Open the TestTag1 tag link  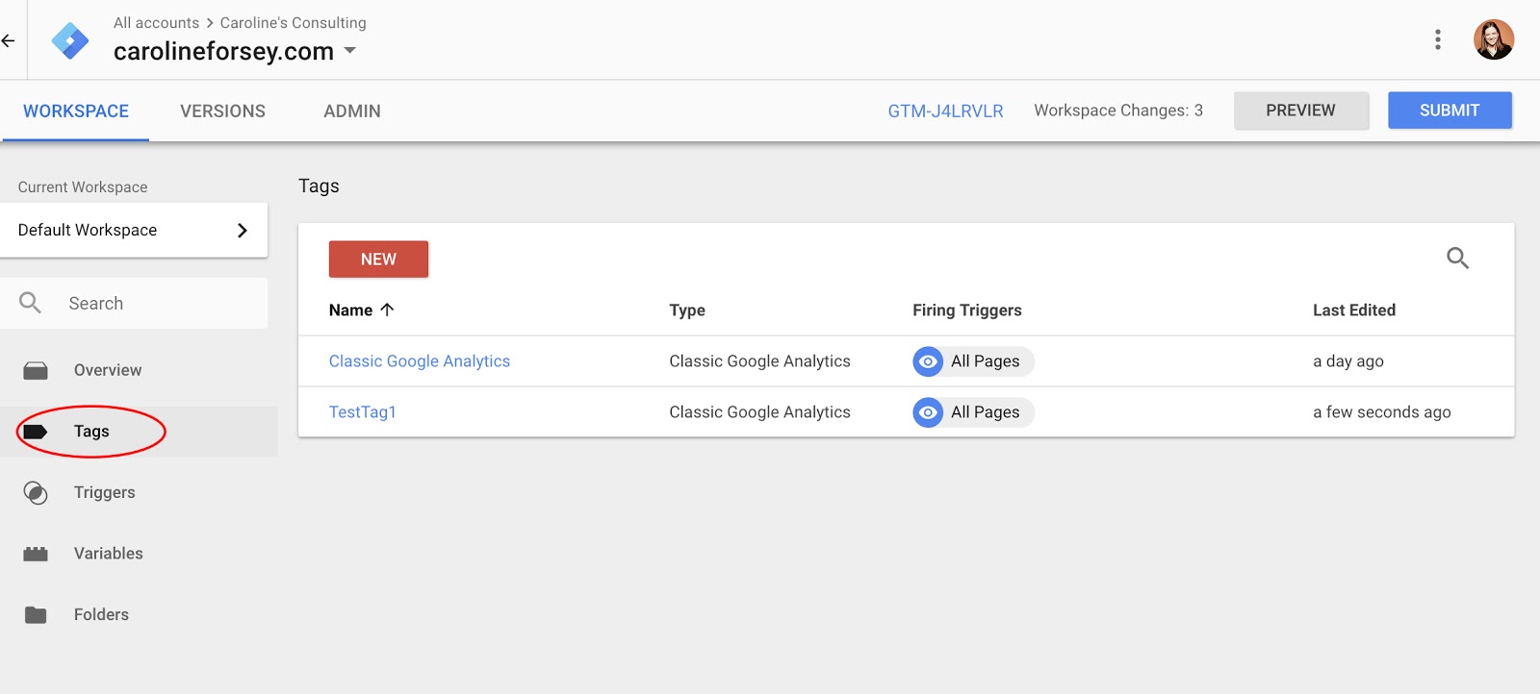362,412
